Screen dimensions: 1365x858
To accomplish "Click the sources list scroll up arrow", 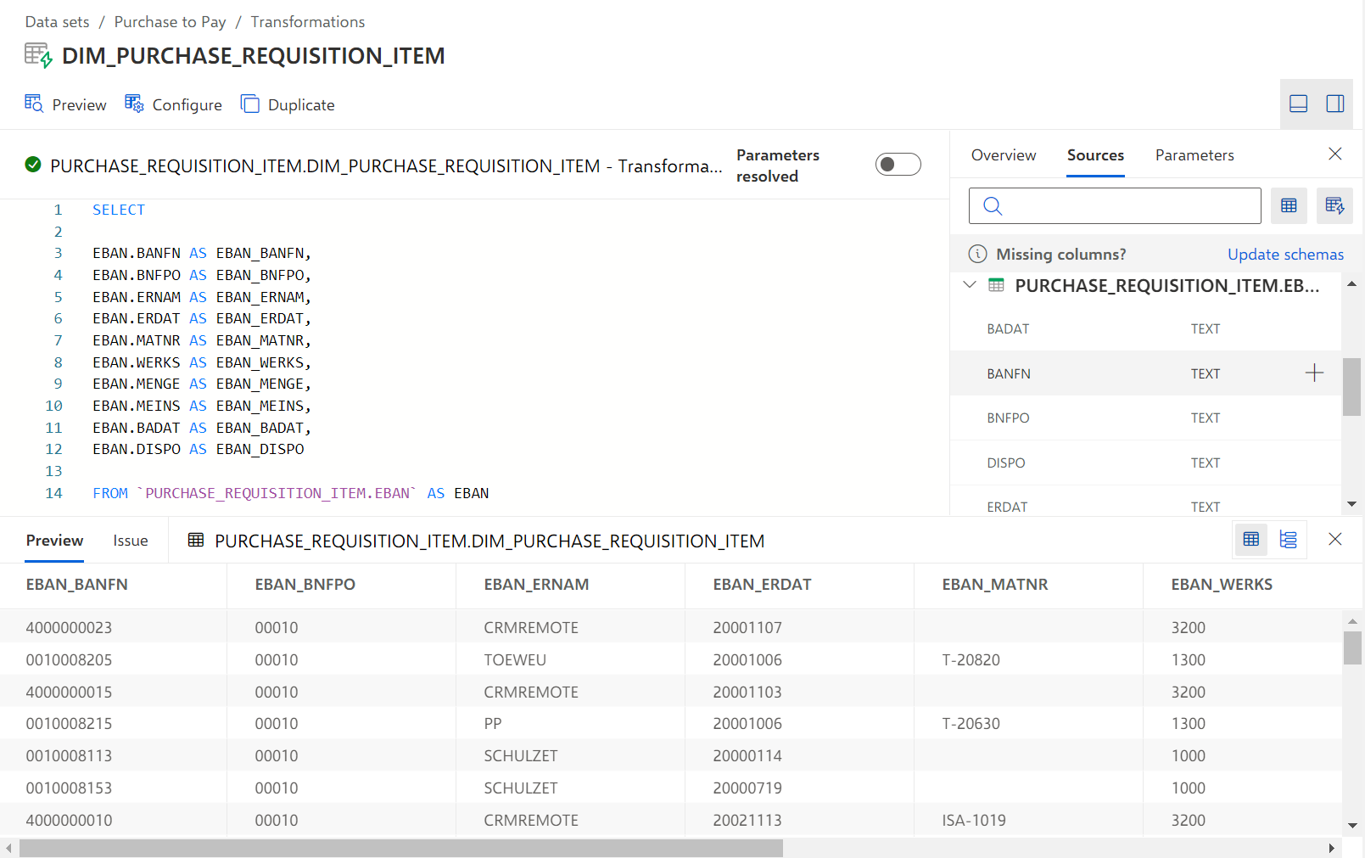I will (1351, 283).
